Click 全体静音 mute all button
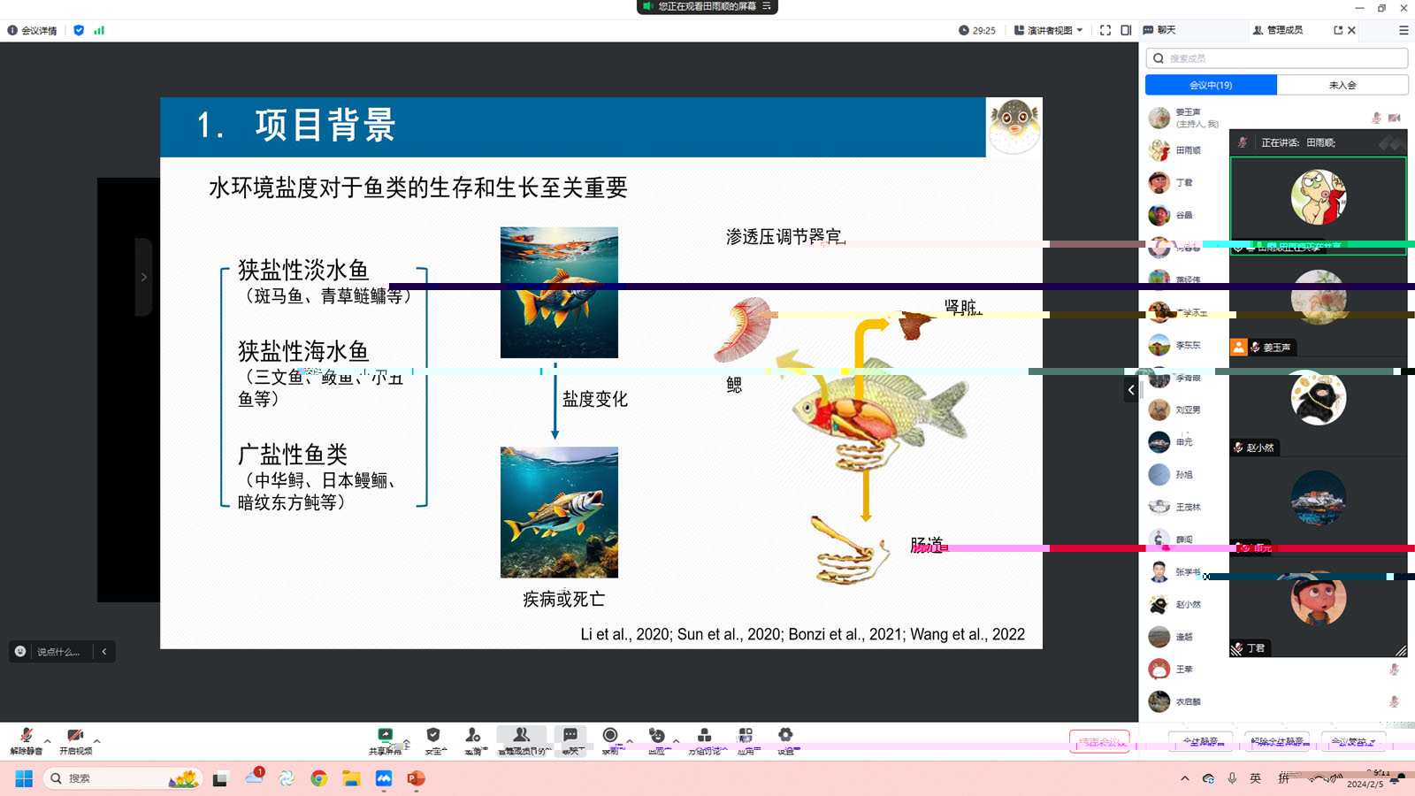 pyautogui.click(x=1201, y=741)
